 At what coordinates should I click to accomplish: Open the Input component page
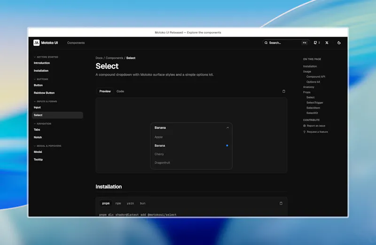pyautogui.click(x=37, y=107)
